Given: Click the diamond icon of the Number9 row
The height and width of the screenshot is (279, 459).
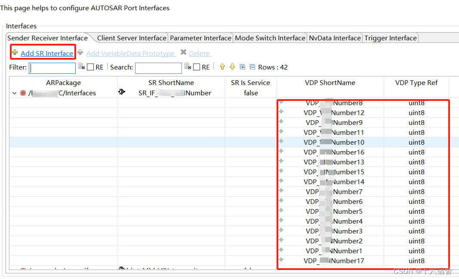Looking at the screenshot, I should 281,121.
